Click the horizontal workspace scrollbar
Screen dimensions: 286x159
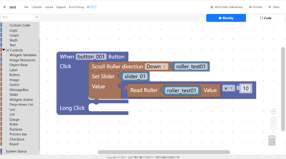164,152
